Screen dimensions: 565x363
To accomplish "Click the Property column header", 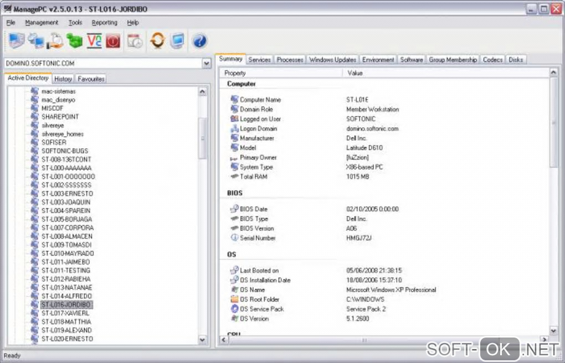I will [281, 73].
